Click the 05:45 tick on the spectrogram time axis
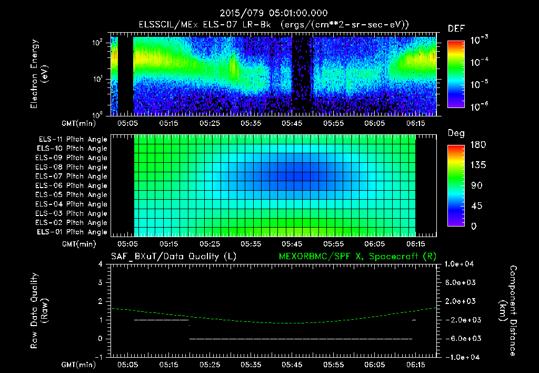 tap(292, 123)
